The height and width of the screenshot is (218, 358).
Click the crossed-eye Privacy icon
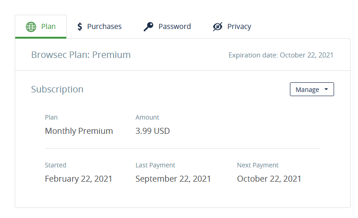(218, 27)
